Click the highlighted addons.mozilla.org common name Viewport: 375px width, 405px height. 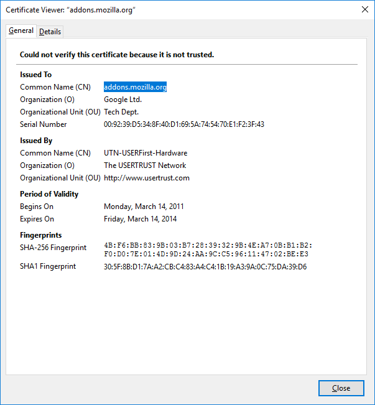coord(135,87)
